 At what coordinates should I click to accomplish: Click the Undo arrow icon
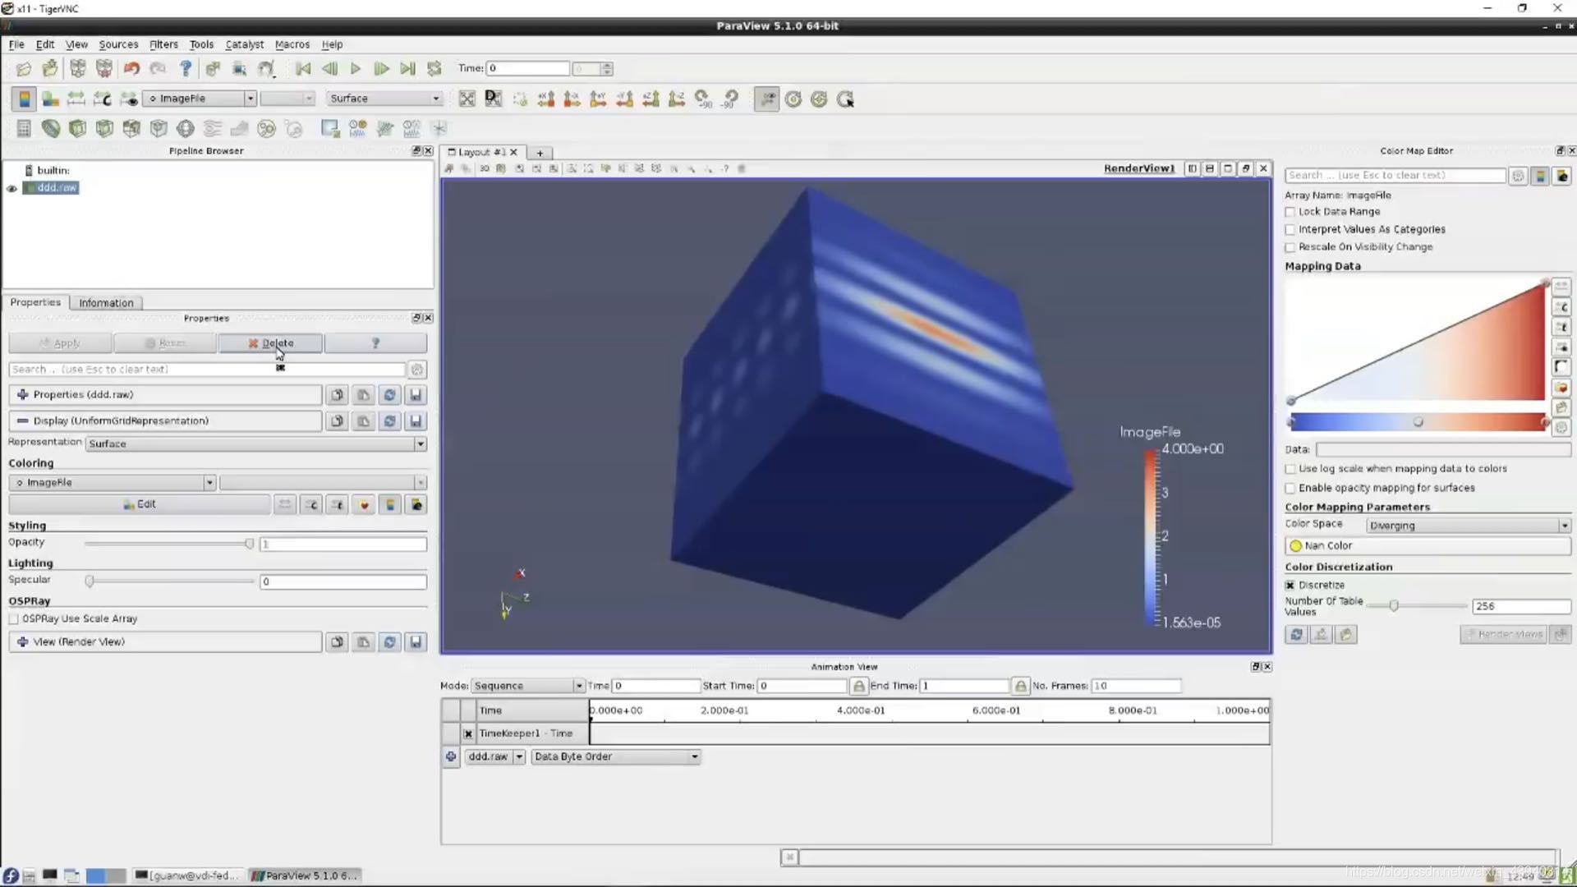(131, 69)
